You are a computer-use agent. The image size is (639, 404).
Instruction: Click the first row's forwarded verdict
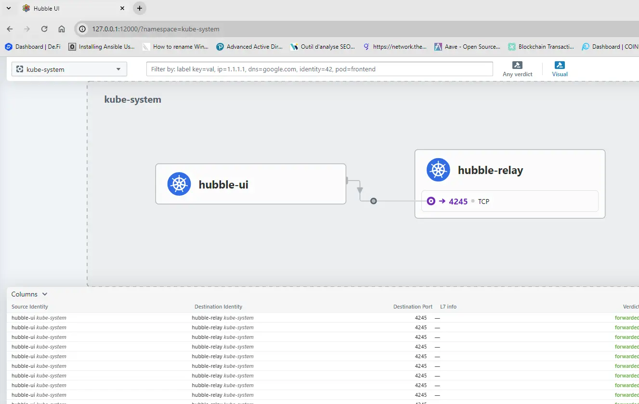626,318
